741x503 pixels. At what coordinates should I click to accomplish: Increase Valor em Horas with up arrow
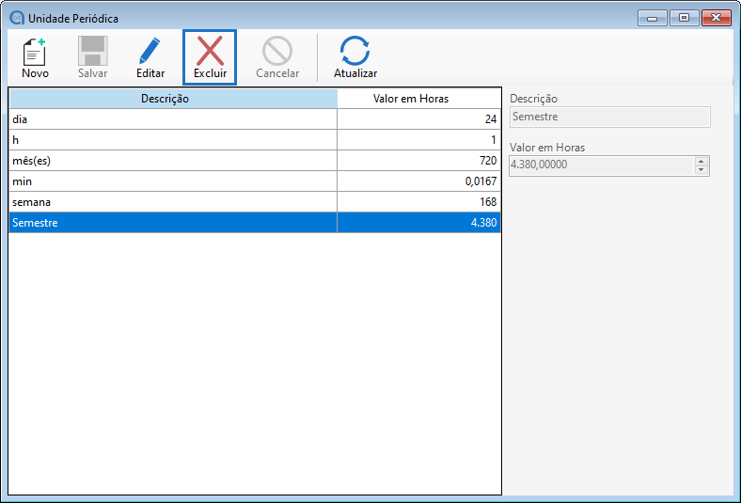click(702, 161)
